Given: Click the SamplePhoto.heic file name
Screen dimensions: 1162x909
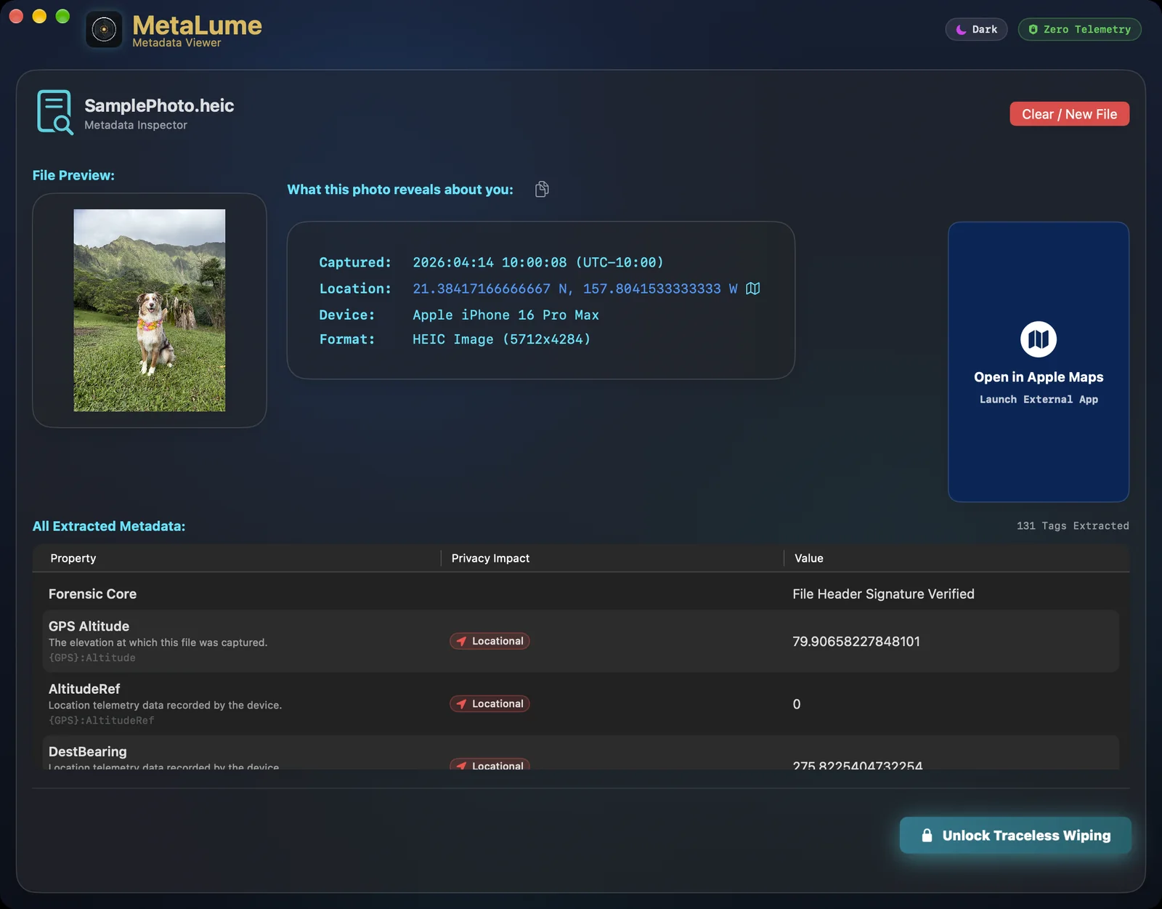Looking at the screenshot, I should [159, 105].
